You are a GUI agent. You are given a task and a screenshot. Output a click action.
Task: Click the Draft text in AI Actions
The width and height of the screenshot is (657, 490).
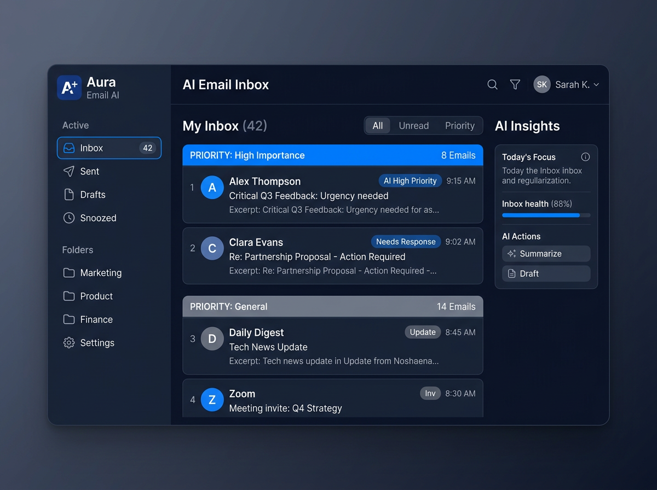(x=529, y=273)
